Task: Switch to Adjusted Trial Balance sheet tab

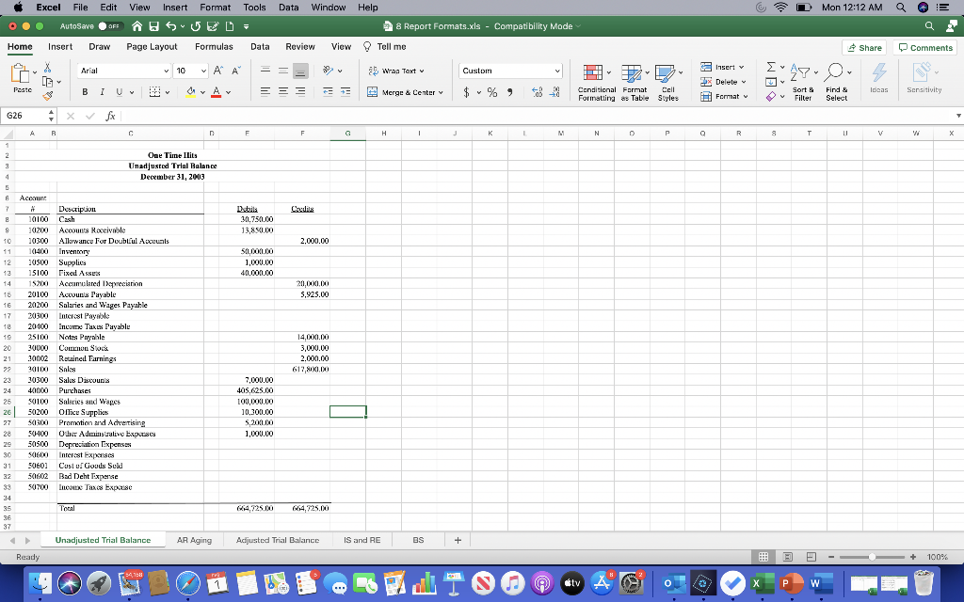Action: point(278,540)
